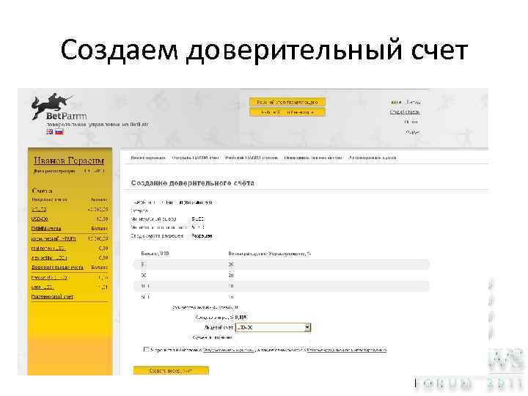Open the Иванов Герасим profile link
This screenshot has width=528, height=396.
pyautogui.click(x=69, y=161)
